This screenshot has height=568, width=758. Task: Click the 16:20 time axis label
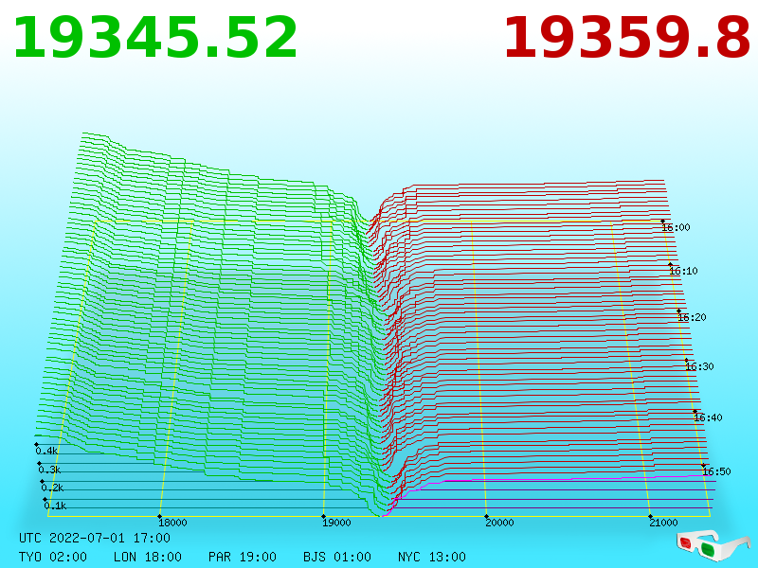pyautogui.click(x=692, y=317)
